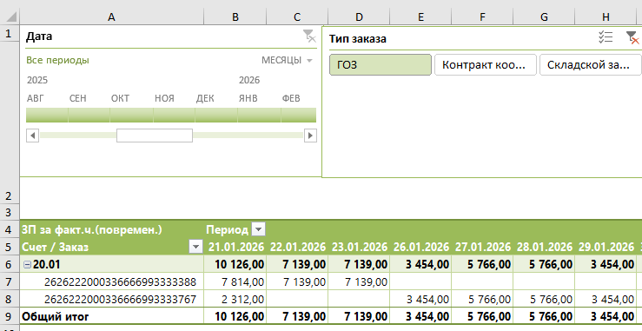Viewport: 642px width, 331px height.
Task: Click the timeline right scroll arrow
Action: 310,136
